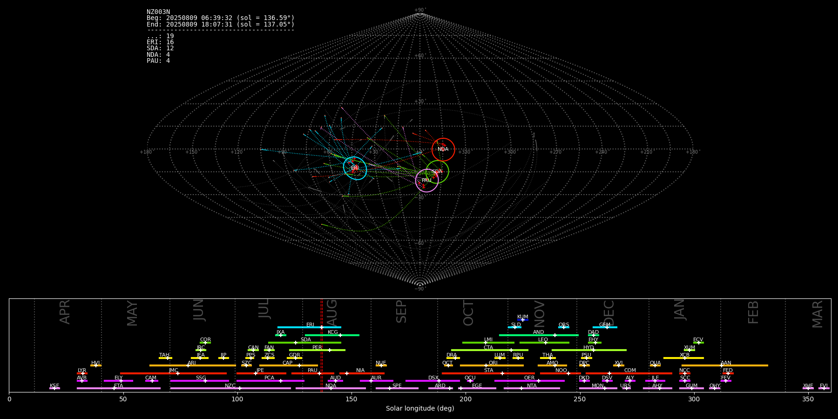
Task: Click the CAP shower label in timeline
Action: (x=288, y=363)
